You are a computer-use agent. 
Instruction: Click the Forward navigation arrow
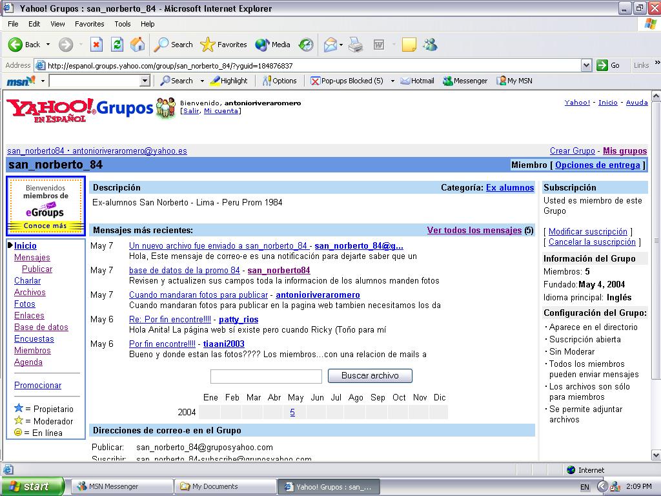click(x=65, y=45)
